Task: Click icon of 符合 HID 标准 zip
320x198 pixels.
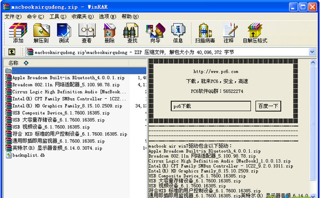Action: coord(9,134)
